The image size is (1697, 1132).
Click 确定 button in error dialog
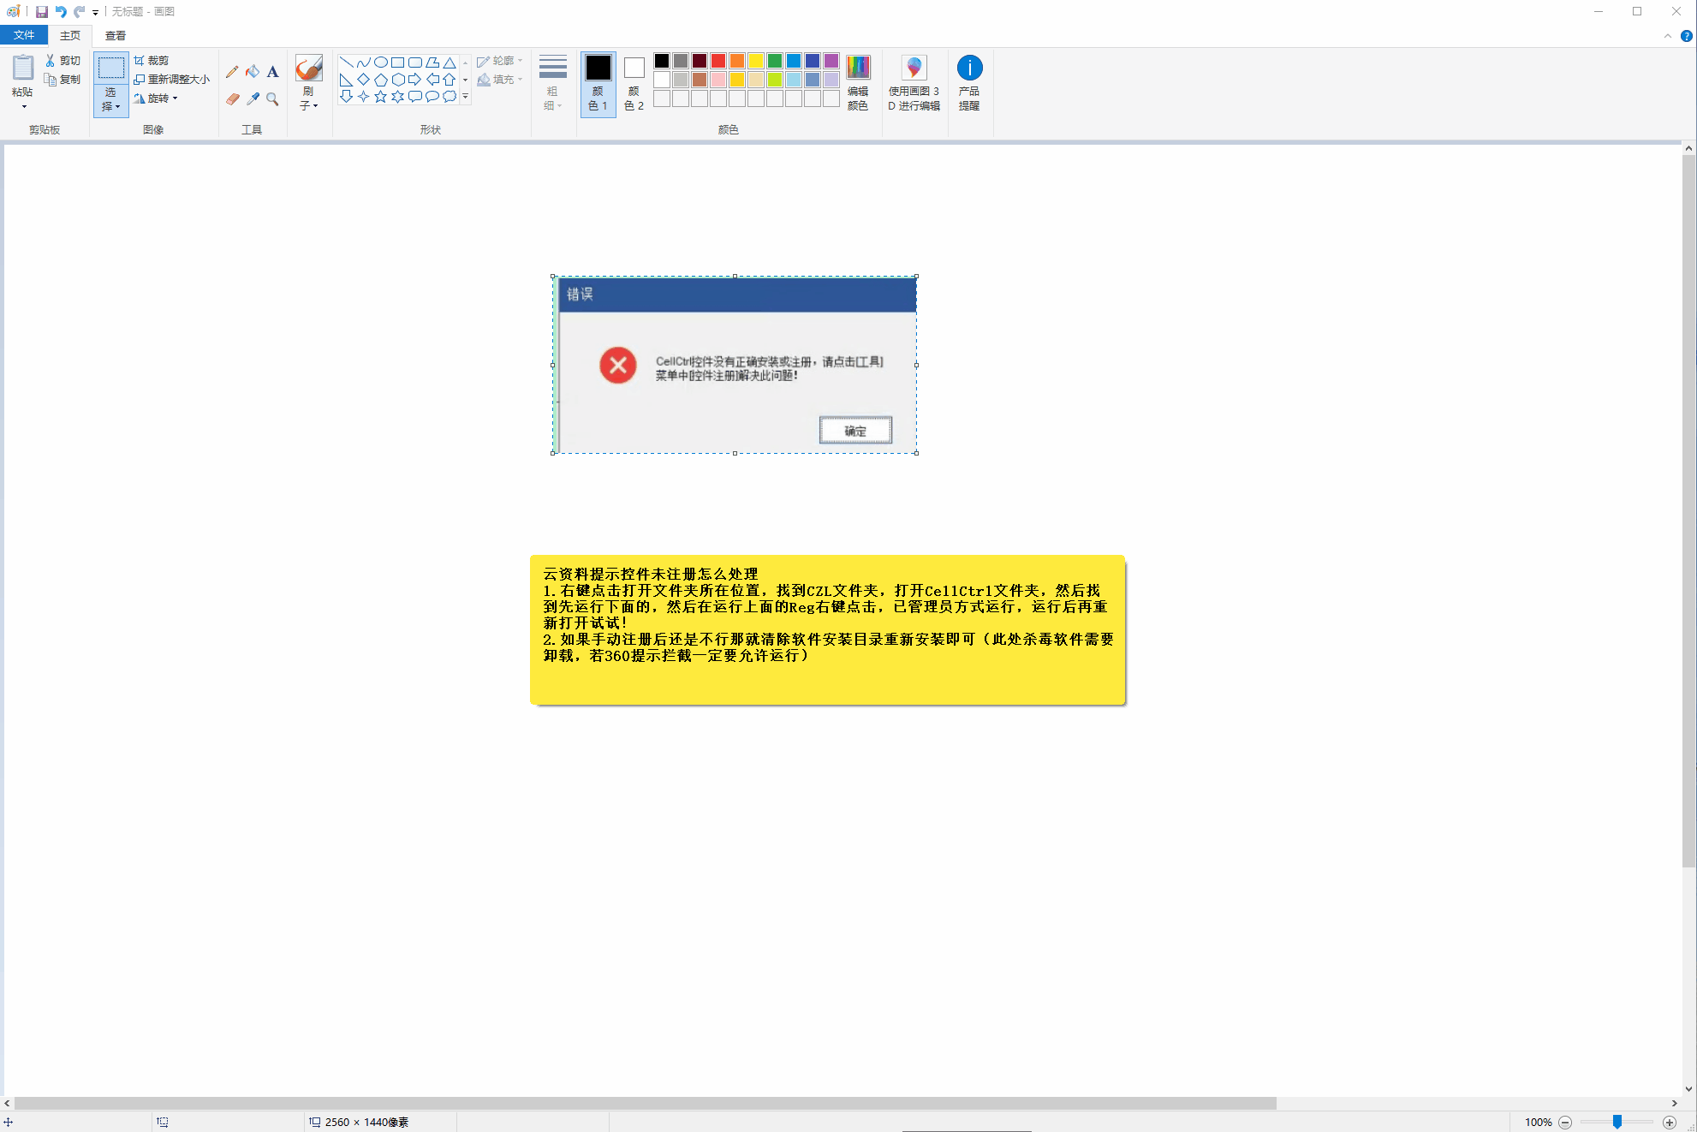click(856, 430)
